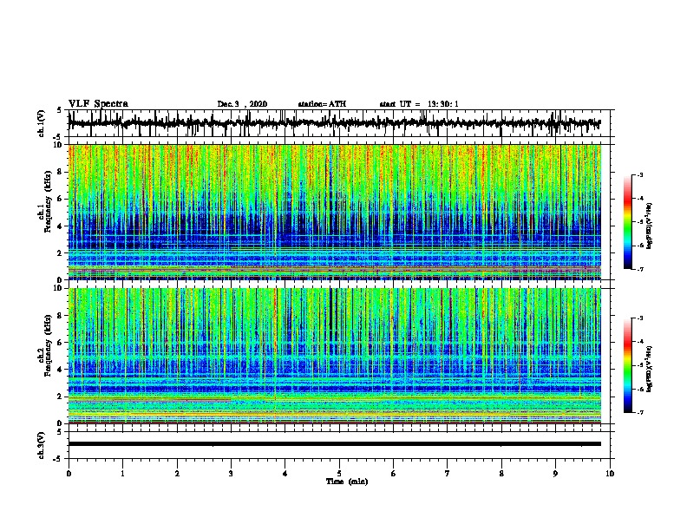
Task: Click time axis tick label '2'
Action: [x=177, y=474]
